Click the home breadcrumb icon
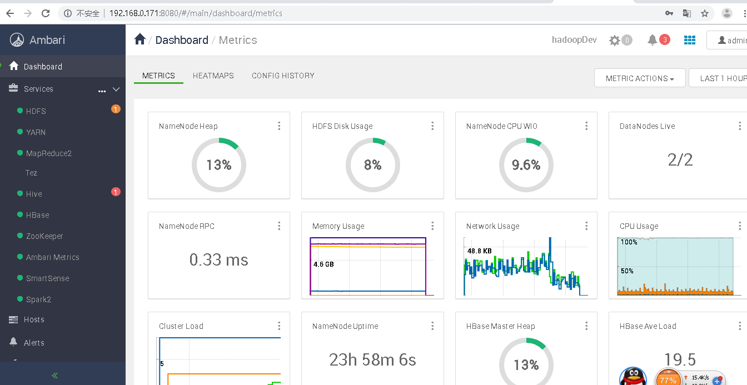 [x=140, y=39]
